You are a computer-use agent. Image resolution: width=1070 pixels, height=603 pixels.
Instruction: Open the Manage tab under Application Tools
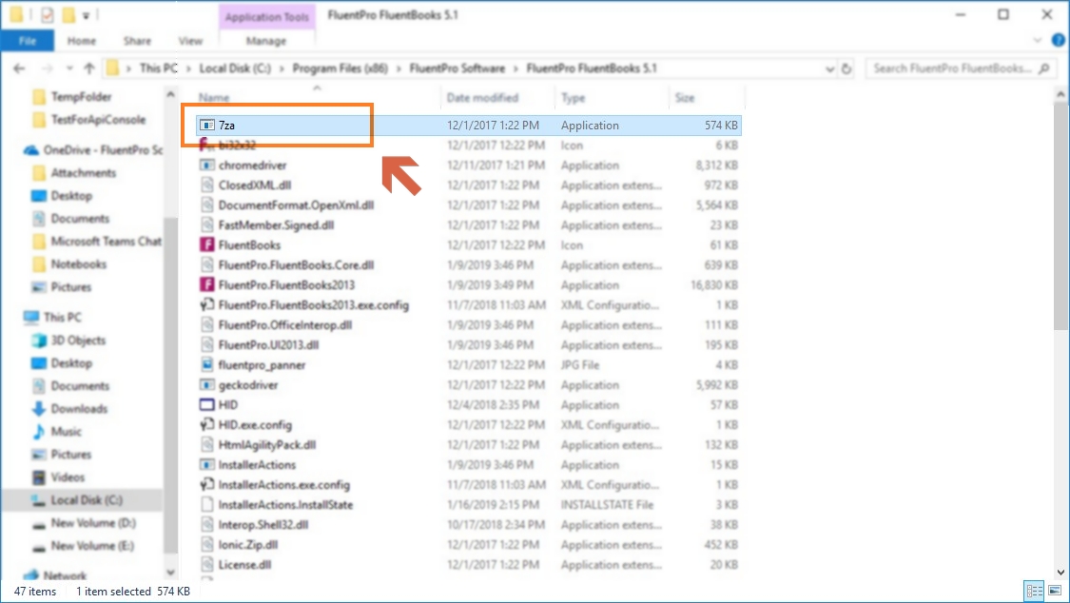pyautogui.click(x=266, y=41)
